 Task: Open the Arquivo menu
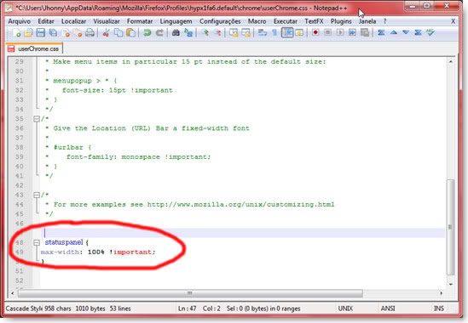19,21
